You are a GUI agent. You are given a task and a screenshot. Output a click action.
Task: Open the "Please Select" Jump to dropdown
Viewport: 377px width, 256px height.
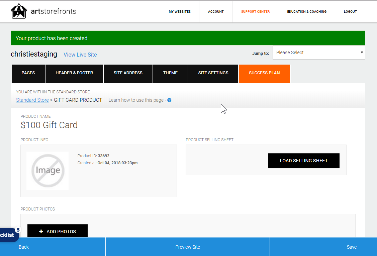tap(318, 53)
